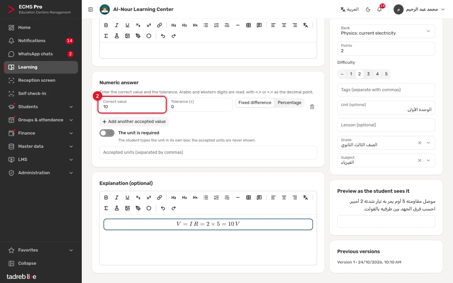Switch language to العربية

(x=349, y=9)
